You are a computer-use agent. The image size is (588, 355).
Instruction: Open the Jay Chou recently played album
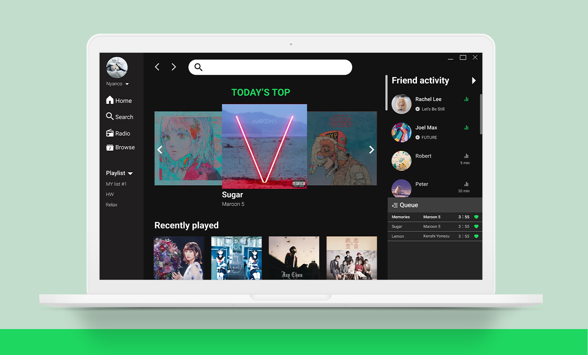point(294,258)
